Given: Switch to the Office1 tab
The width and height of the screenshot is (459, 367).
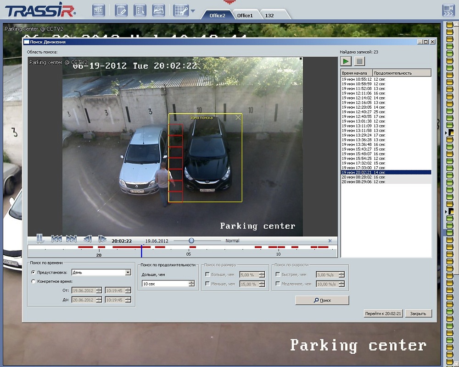Looking at the screenshot, I should 245,16.
